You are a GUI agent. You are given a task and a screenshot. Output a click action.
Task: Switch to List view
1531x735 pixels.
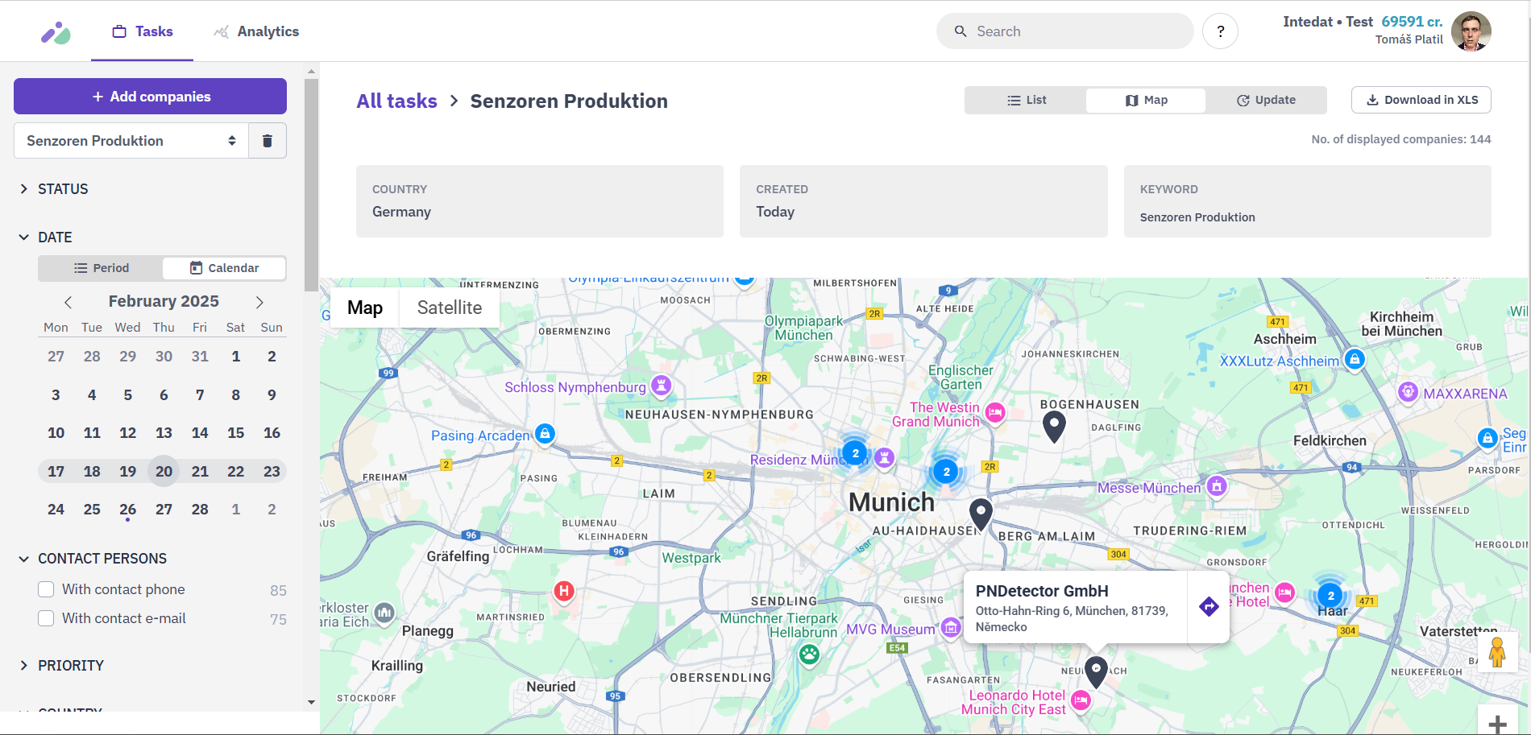tap(1026, 100)
